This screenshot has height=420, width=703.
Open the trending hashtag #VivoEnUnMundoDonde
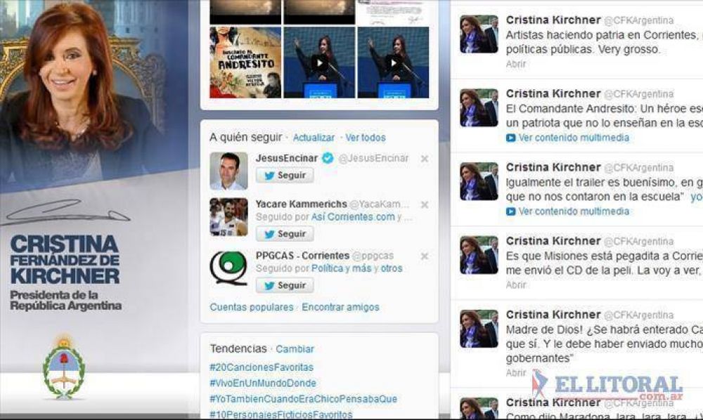[263, 383]
